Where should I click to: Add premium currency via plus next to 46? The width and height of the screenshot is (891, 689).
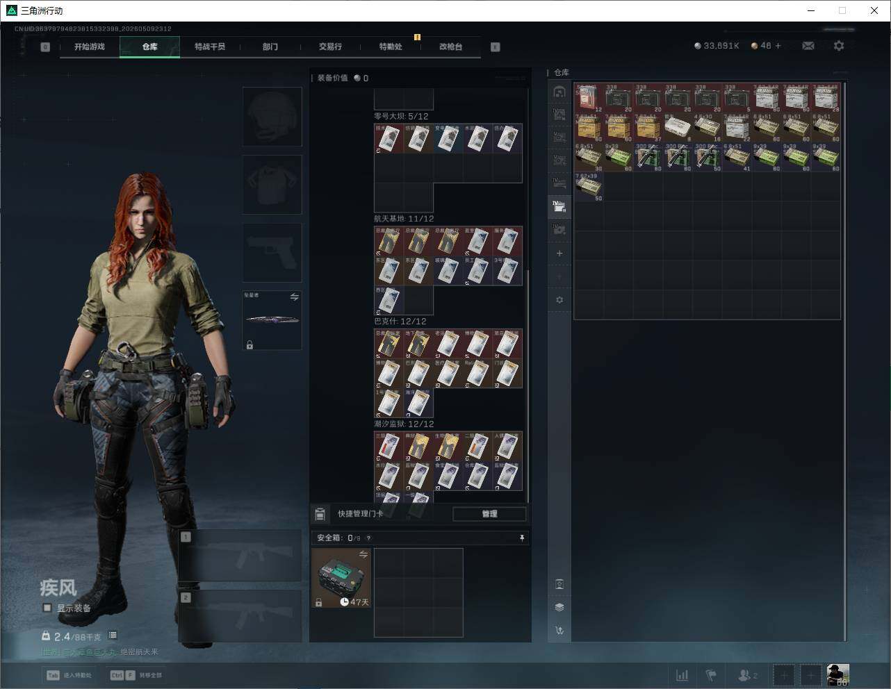(x=778, y=46)
